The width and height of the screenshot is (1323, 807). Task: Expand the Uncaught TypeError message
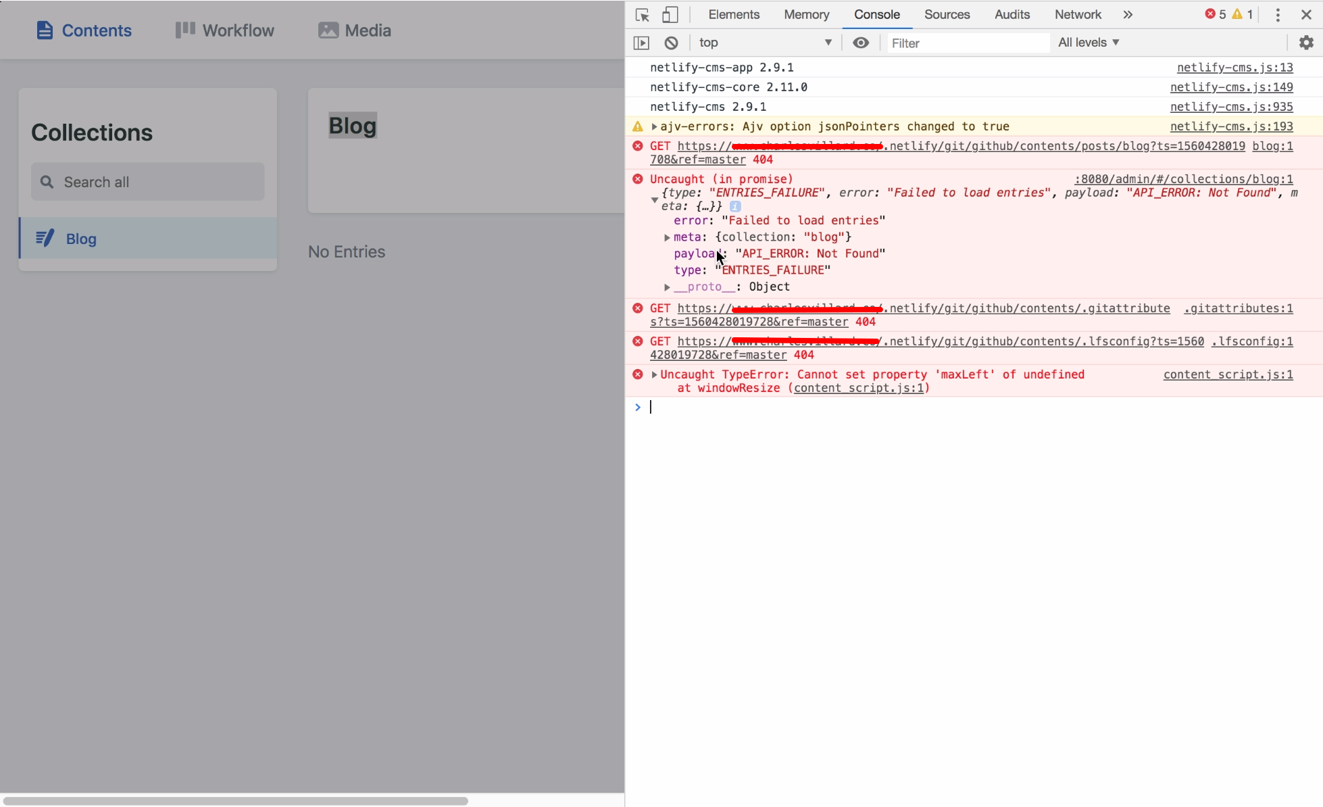[654, 374]
